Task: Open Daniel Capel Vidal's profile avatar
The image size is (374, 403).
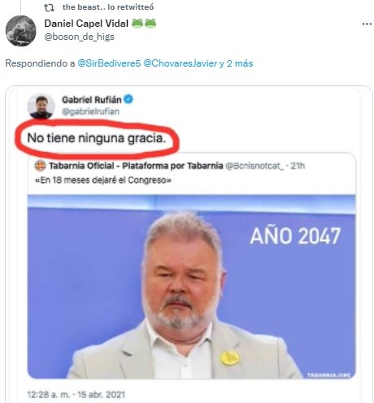Action: [21, 31]
